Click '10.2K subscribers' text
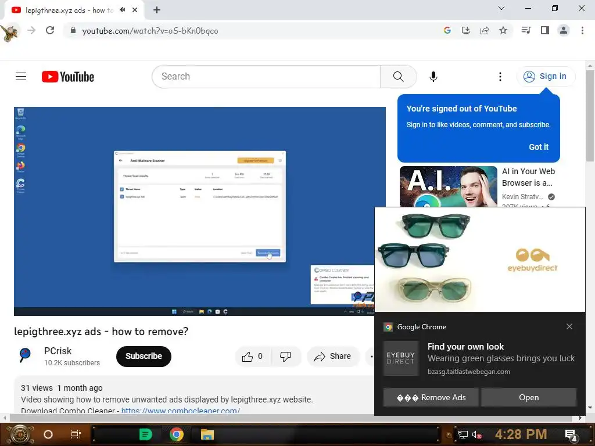Image resolution: width=595 pixels, height=446 pixels. (71, 362)
